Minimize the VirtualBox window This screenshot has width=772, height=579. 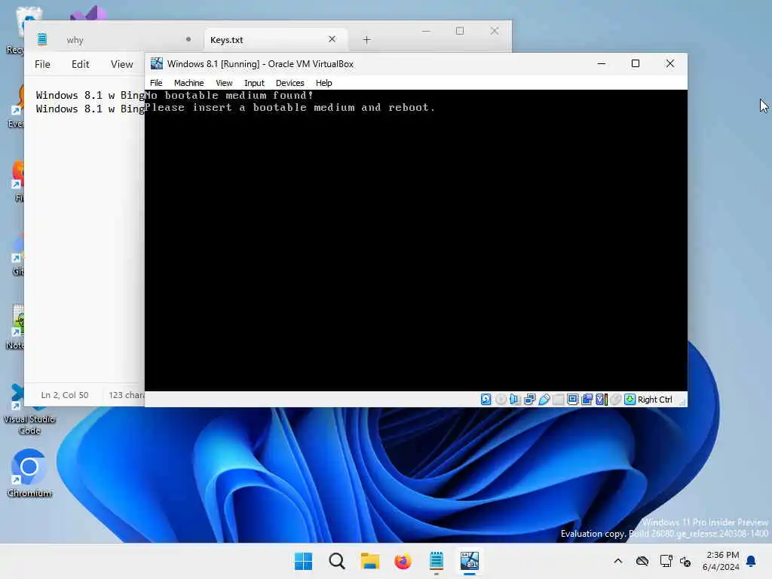click(x=602, y=63)
